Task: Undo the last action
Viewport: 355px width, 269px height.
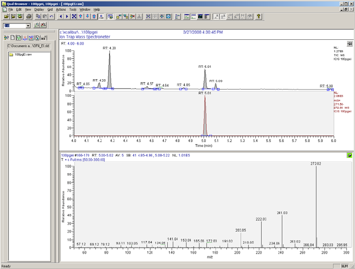Action: click(x=52, y=17)
